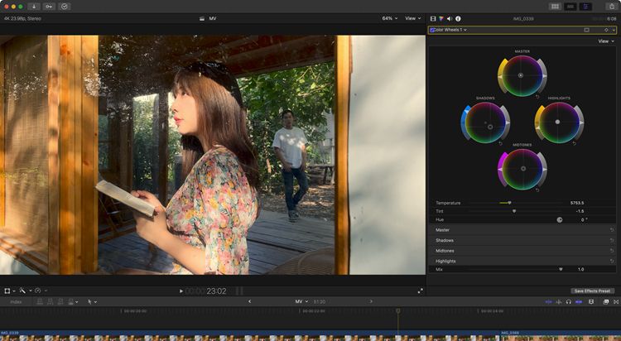This screenshot has width=621, height=341.
Task: Click the clapperboard icon beside MV title
Action: (202, 18)
